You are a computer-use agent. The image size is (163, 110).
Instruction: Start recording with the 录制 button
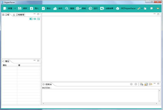point(81,9)
